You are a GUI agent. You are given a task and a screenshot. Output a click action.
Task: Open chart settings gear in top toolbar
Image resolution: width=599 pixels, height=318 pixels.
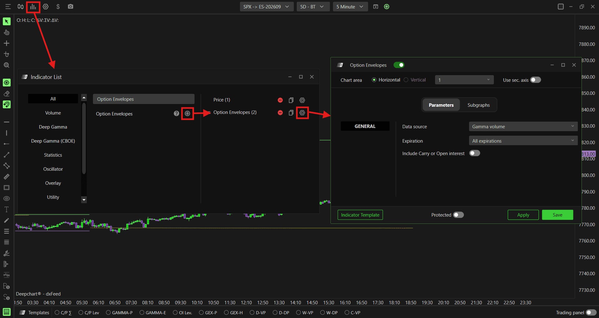tap(46, 7)
